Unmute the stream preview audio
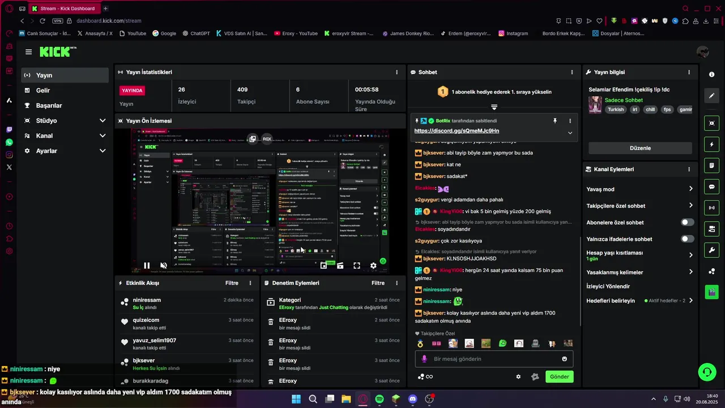725x408 pixels. tap(164, 265)
